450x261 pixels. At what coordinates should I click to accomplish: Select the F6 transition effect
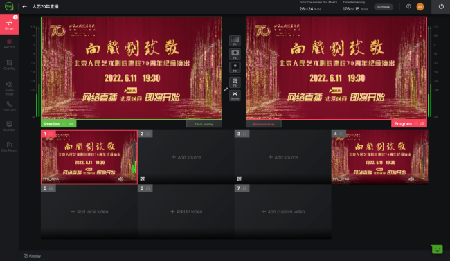point(235,82)
